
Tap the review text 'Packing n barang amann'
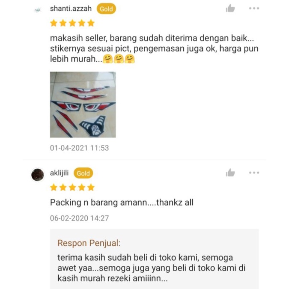pos(122,203)
